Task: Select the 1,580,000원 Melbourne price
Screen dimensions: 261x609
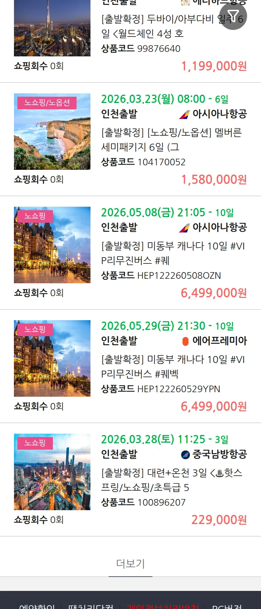Action: tap(214, 180)
